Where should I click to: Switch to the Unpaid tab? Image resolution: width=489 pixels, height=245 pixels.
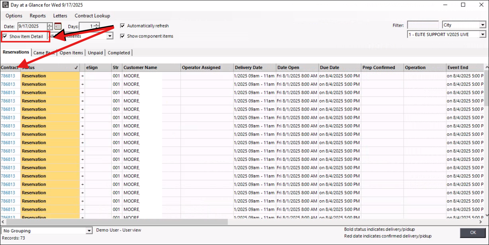(x=95, y=53)
